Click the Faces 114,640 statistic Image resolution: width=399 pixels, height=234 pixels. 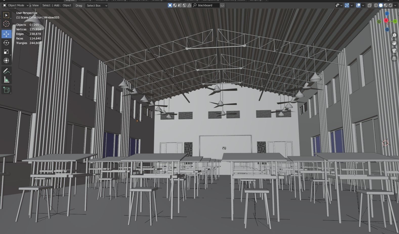[28, 38]
